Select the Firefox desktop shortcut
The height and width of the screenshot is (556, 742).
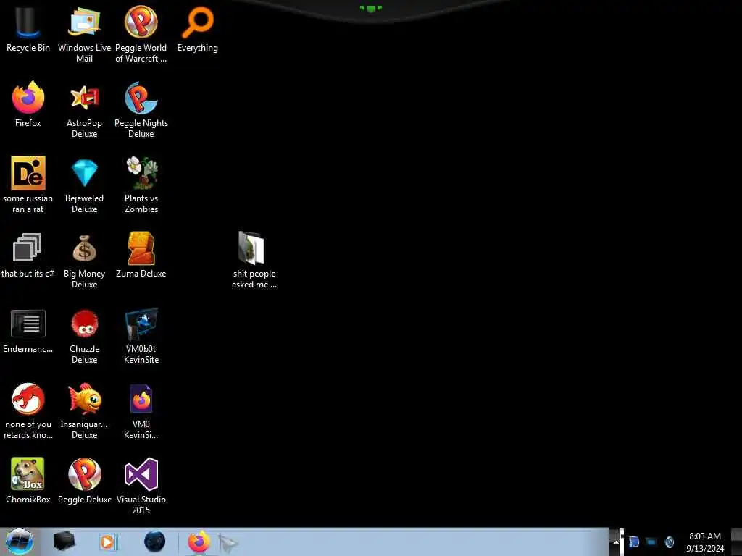coord(28,105)
